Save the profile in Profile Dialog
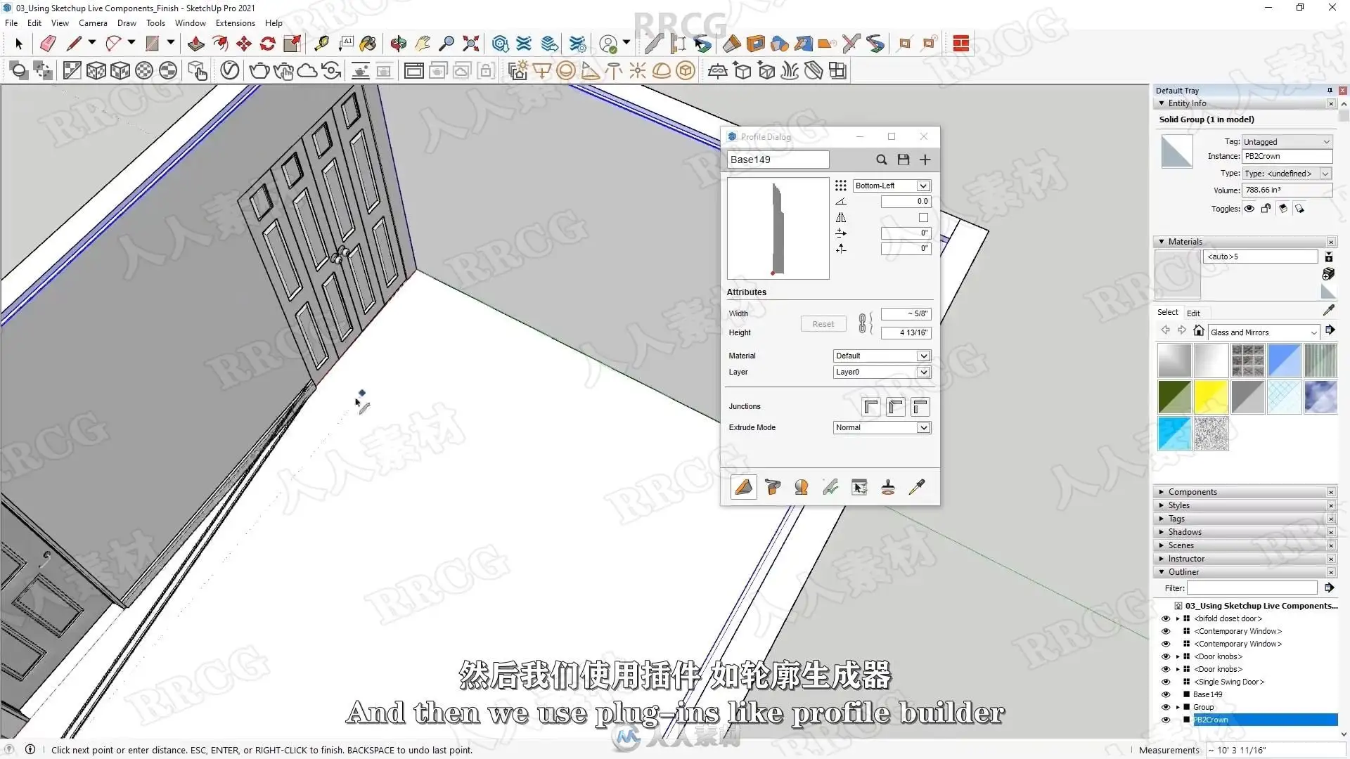This screenshot has height=759, width=1350. point(904,160)
